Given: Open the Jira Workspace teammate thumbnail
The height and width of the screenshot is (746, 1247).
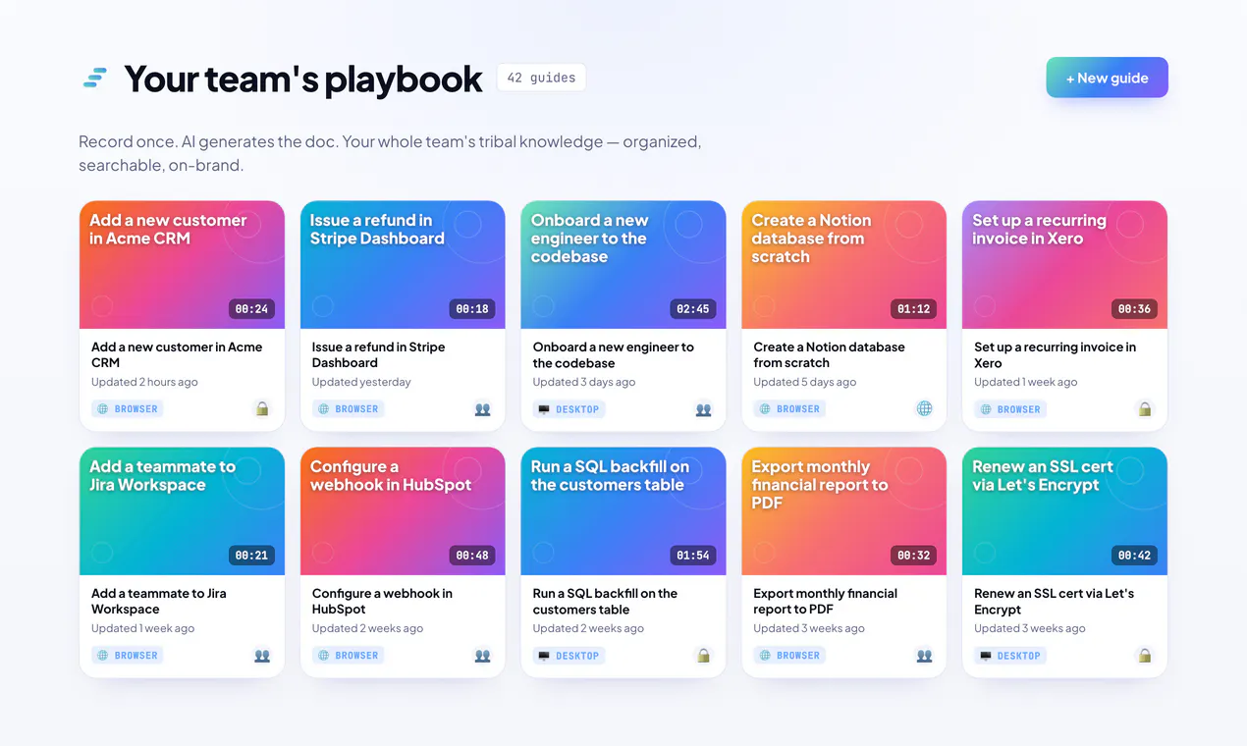Looking at the screenshot, I should (x=182, y=511).
